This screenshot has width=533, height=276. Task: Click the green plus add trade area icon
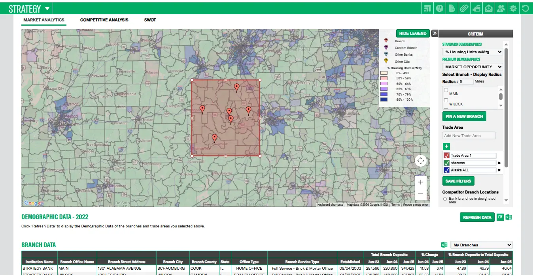click(446, 146)
